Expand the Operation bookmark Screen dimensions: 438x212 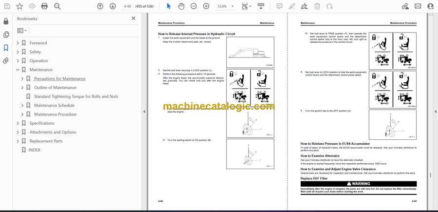18,61
